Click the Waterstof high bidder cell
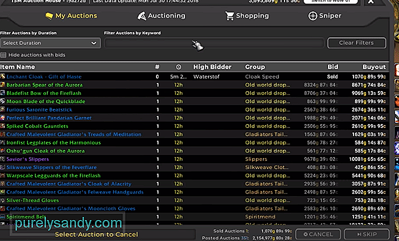The image size is (399, 241). pyautogui.click(x=206, y=76)
